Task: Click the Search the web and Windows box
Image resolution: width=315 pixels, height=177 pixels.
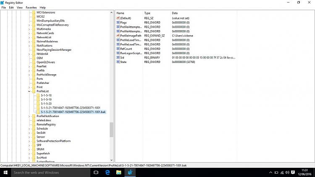Action: pyautogui.click(x=51, y=172)
